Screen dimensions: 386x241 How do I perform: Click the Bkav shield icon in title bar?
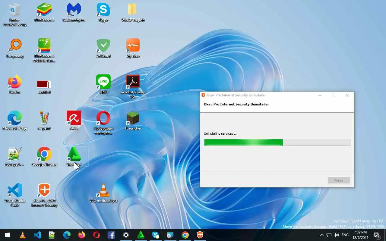pos(203,95)
